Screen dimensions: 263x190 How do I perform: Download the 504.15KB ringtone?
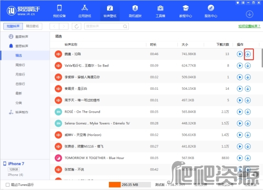(248, 89)
